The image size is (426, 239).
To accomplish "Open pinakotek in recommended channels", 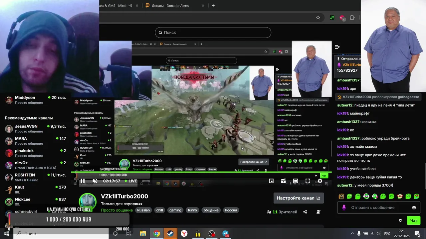I will (x=35, y=153).
